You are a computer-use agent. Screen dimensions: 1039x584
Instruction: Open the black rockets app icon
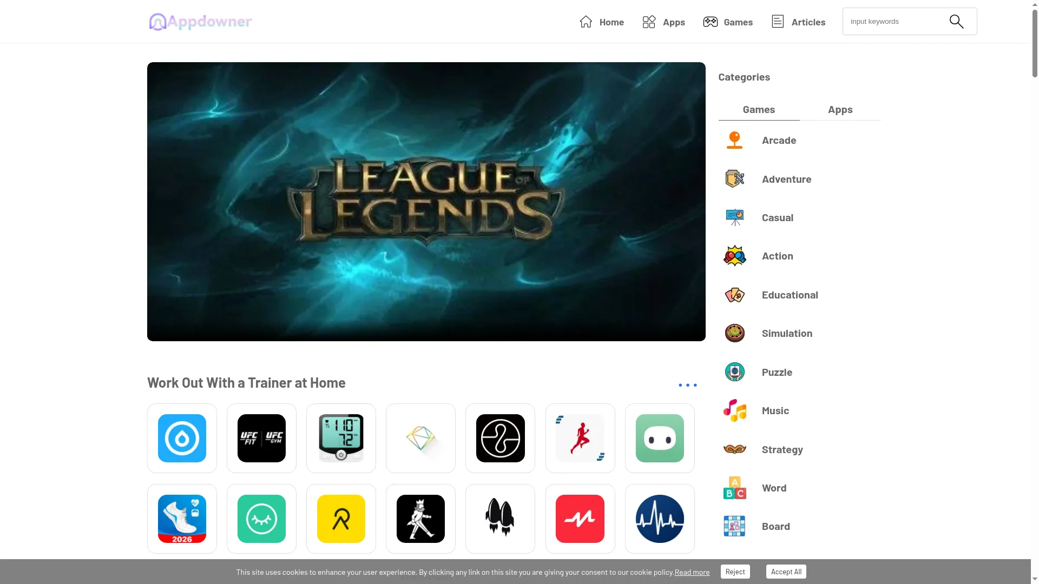coord(500,519)
